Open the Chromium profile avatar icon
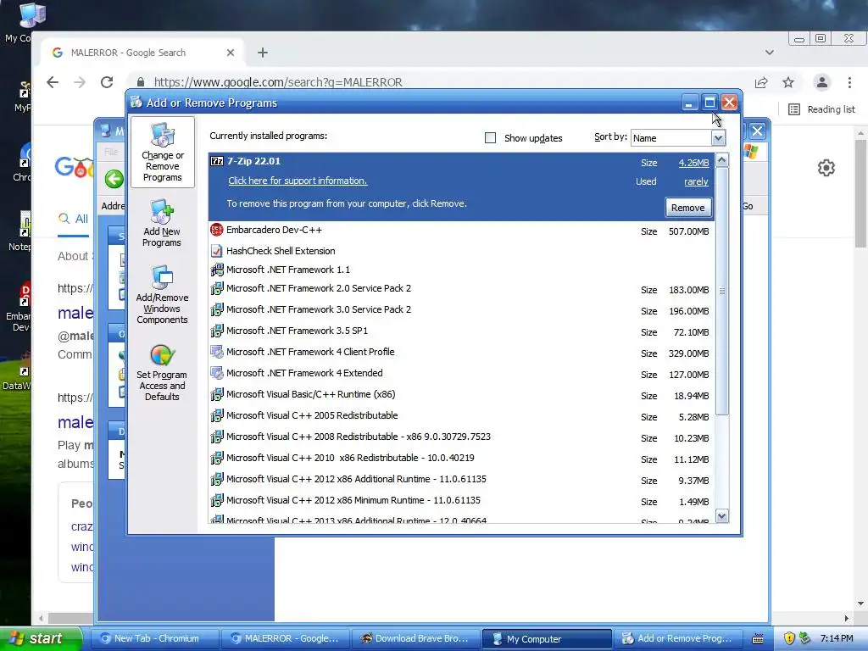The image size is (868, 651). (822, 82)
